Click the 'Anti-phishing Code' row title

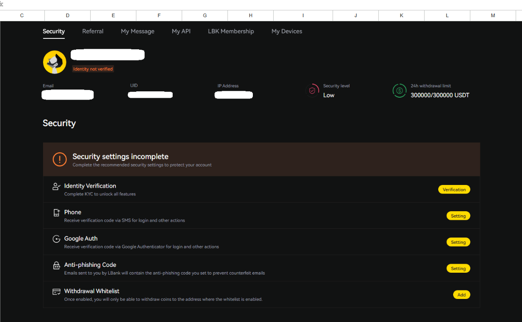point(90,265)
